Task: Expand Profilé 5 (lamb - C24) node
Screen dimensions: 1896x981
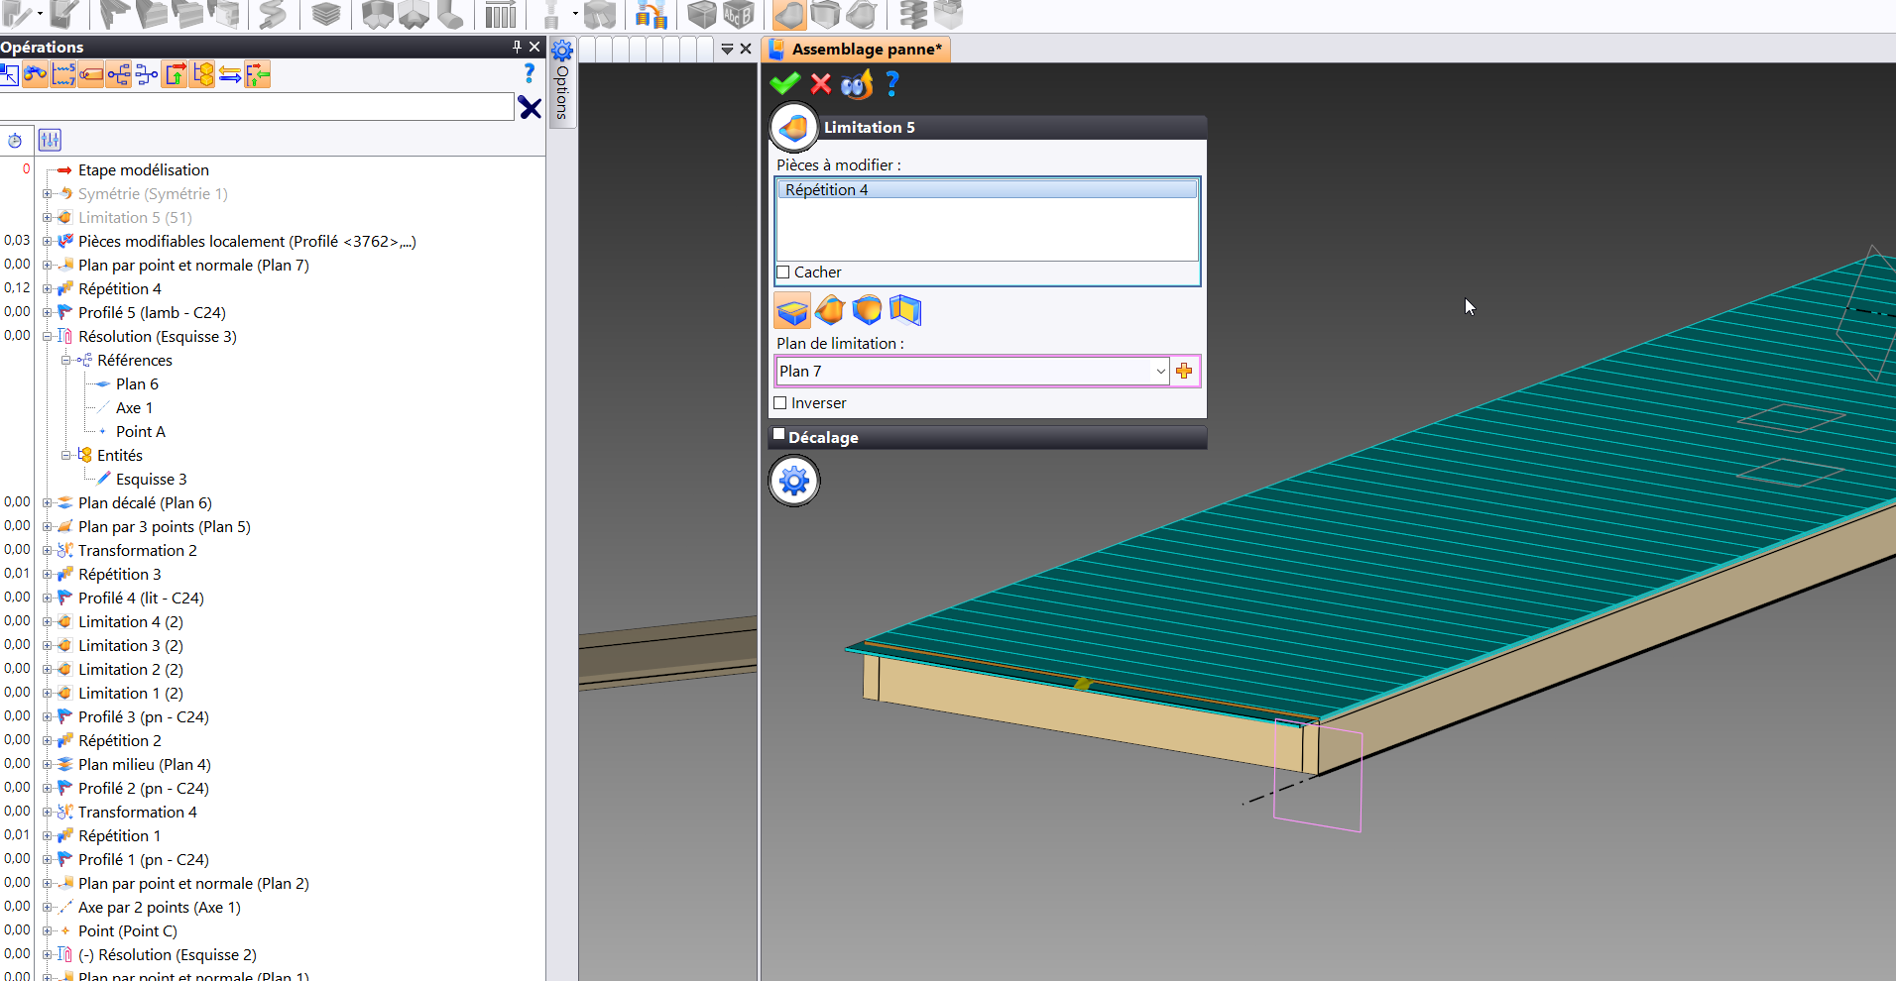Action: 47,313
